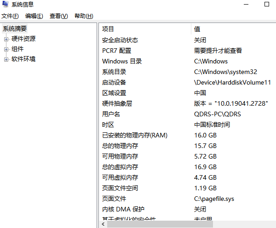Viewport: 276px width, 228px height.
Task: Open the 编辑(E) menu
Action: [34, 16]
